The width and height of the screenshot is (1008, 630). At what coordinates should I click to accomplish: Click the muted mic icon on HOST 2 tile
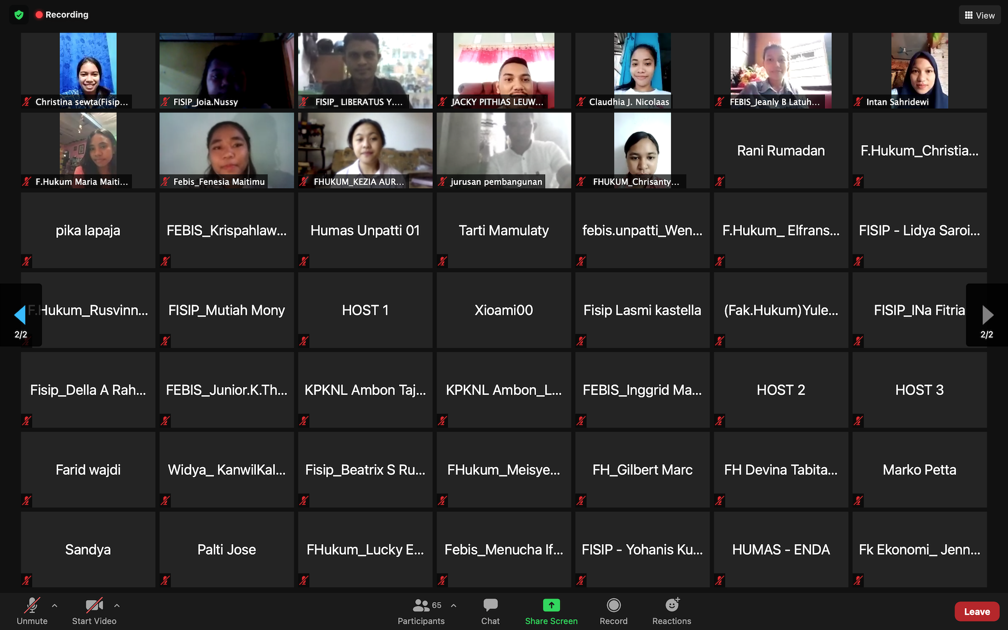click(719, 421)
